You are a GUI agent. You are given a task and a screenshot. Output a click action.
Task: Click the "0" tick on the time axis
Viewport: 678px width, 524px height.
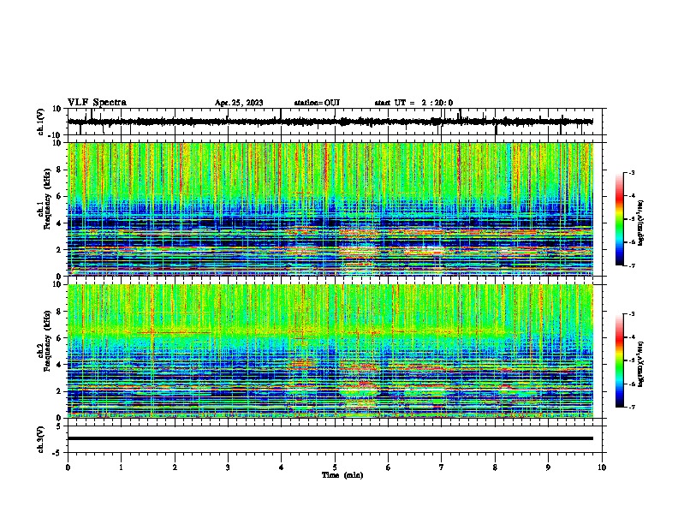68,467
